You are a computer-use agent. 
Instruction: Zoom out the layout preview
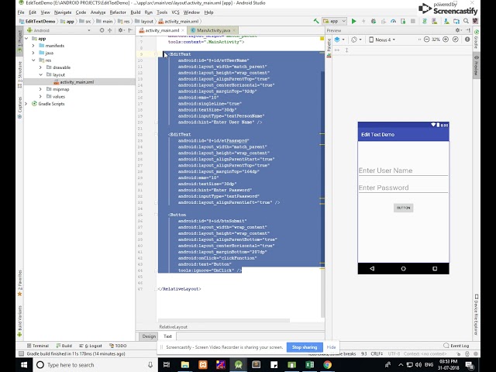tap(426, 40)
